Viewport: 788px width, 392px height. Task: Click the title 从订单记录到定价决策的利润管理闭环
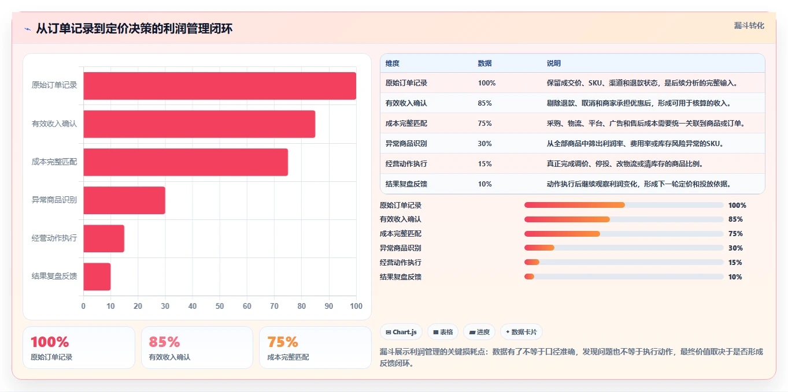point(134,29)
